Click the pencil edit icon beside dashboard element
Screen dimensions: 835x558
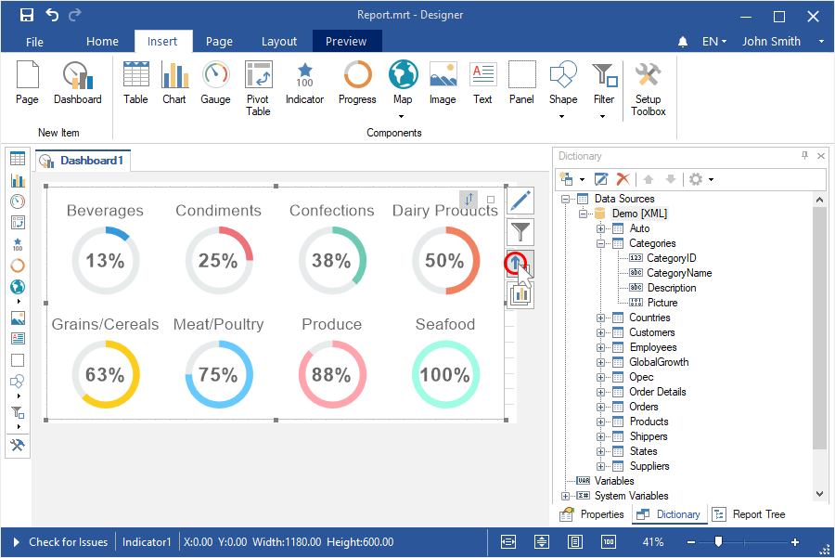click(520, 200)
